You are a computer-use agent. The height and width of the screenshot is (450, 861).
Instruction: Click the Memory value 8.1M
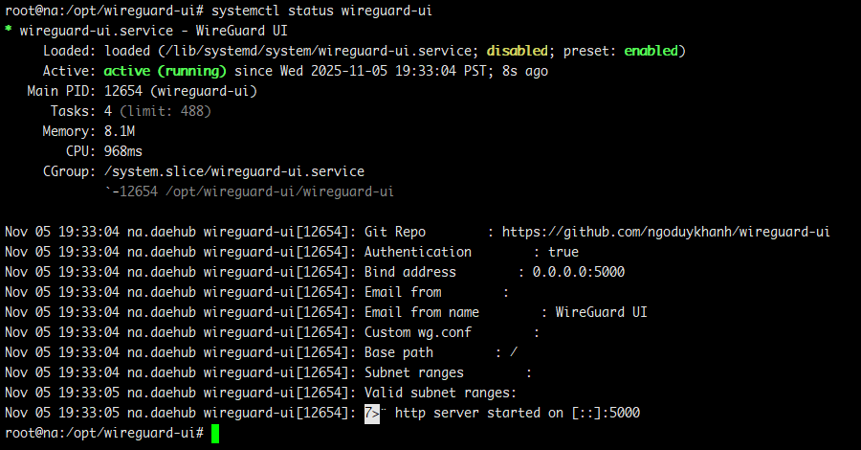[121, 131]
